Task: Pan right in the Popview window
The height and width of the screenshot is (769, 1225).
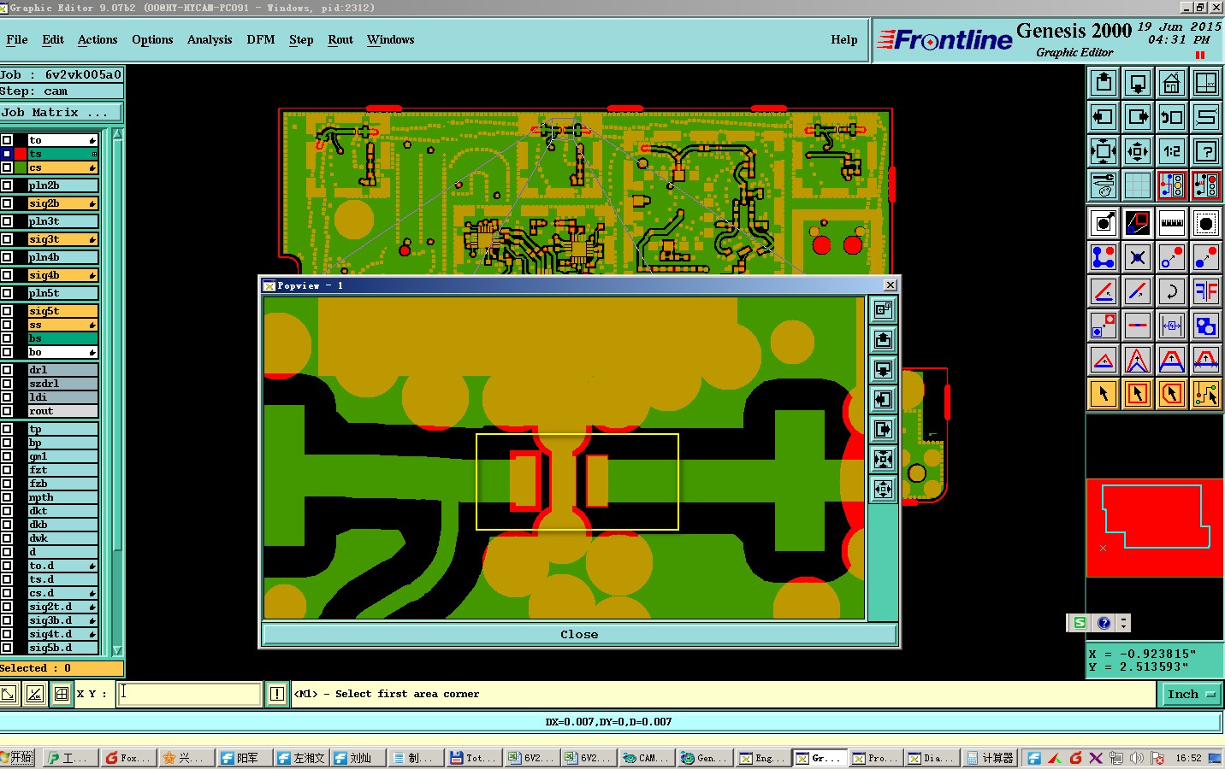Action: (883, 429)
